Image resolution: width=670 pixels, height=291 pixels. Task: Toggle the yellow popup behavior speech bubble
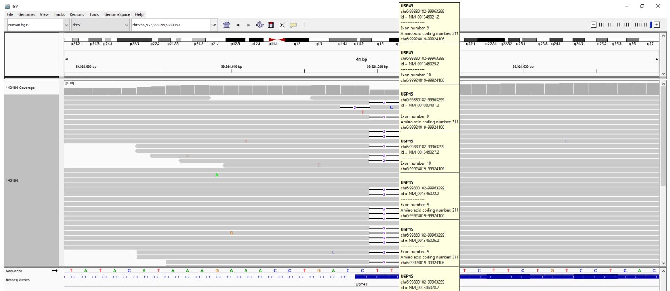click(293, 25)
